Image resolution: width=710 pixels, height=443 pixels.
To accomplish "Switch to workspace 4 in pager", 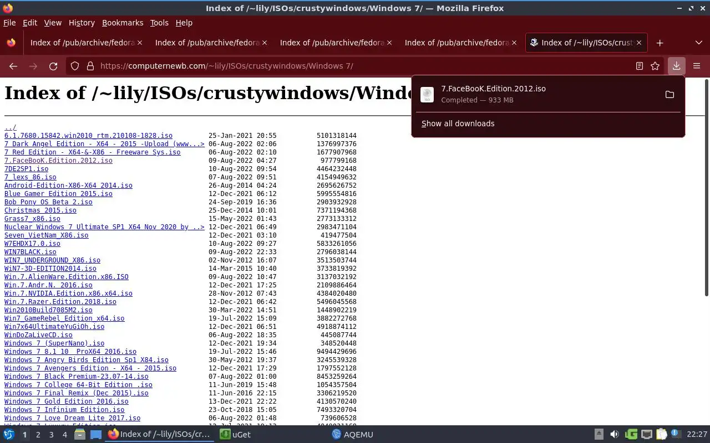I will click(64, 435).
